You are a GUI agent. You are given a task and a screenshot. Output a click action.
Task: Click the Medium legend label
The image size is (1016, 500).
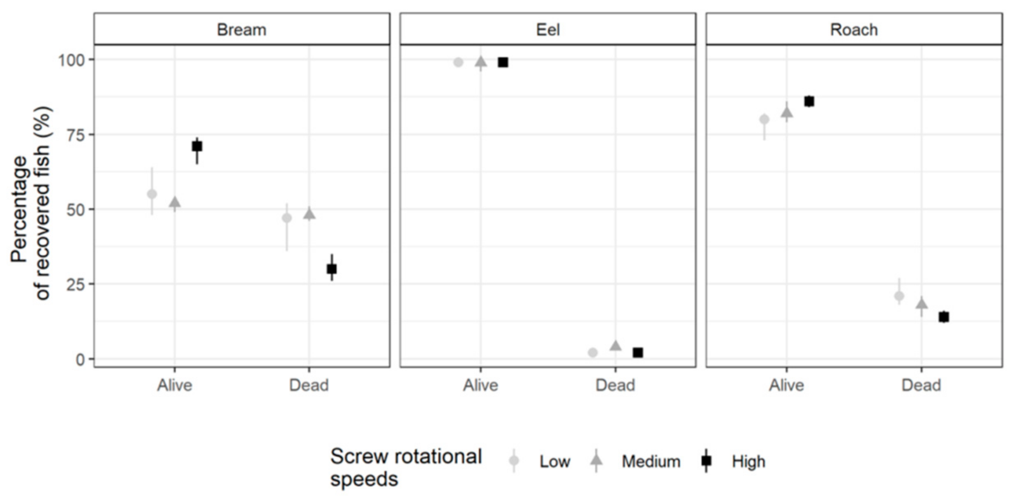pyautogui.click(x=651, y=461)
